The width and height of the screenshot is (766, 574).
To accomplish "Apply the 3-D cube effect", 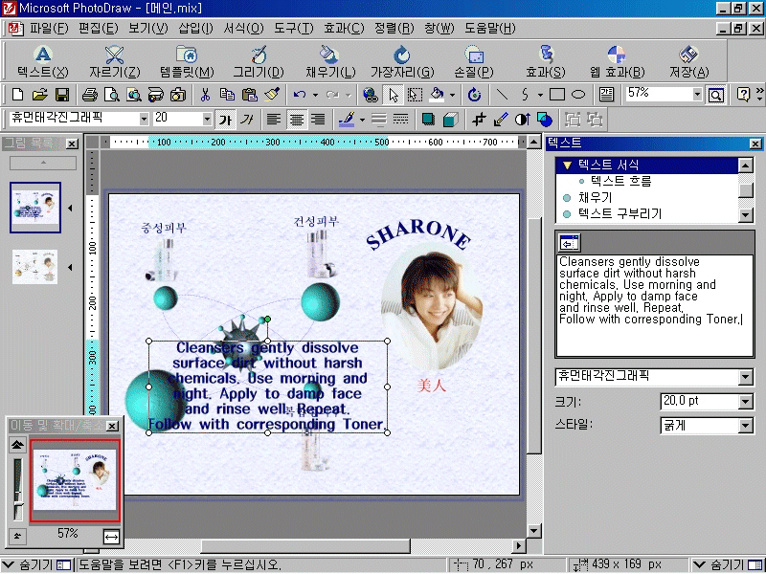I will pyautogui.click(x=450, y=119).
